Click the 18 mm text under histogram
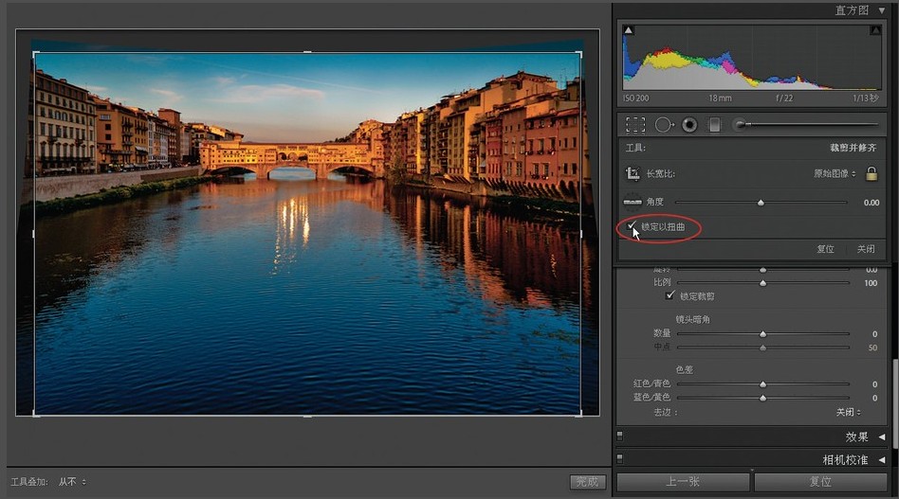The width and height of the screenshot is (899, 499). click(720, 98)
